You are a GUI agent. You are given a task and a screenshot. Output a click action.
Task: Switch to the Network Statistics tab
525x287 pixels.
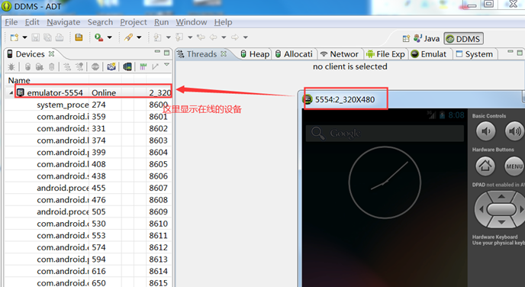coord(340,54)
